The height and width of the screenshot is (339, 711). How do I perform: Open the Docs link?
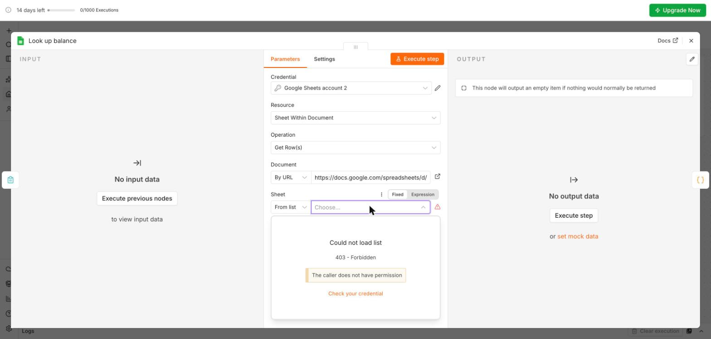point(668,41)
